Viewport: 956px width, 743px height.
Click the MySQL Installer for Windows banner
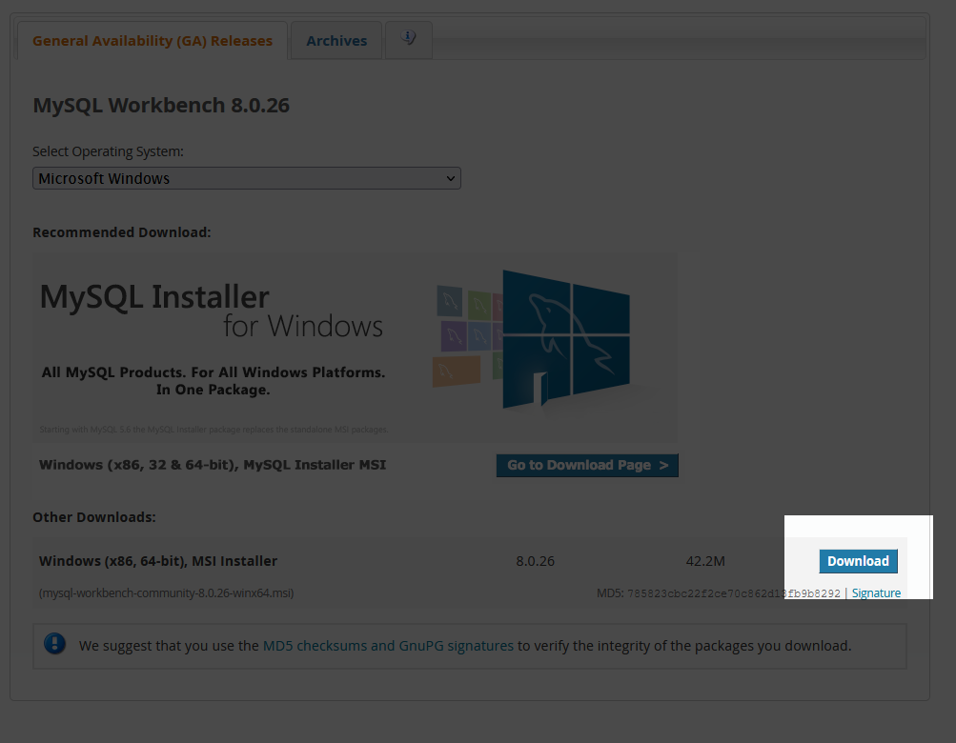click(x=355, y=347)
